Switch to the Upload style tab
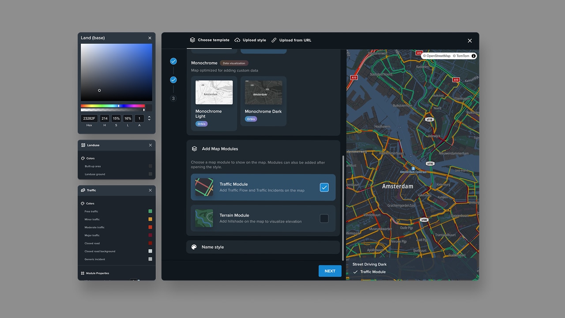Screen dimensions: 565x318 (250, 40)
